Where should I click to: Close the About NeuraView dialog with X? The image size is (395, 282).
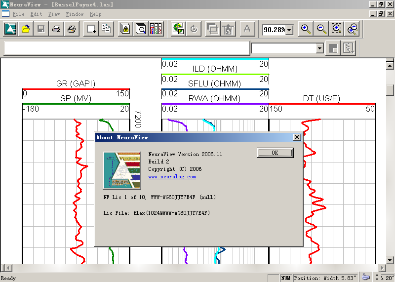297,137
